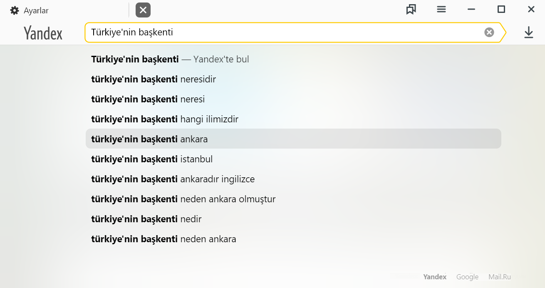Select Yandex as search engine
The width and height of the screenshot is (545, 288).
pyautogui.click(x=435, y=277)
